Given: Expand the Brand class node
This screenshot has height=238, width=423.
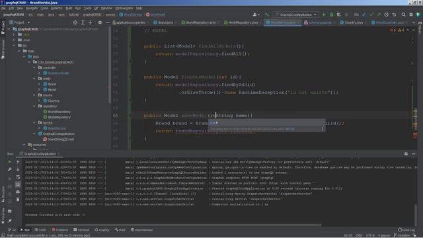Looking at the screenshot, I should tap(39, 84).
